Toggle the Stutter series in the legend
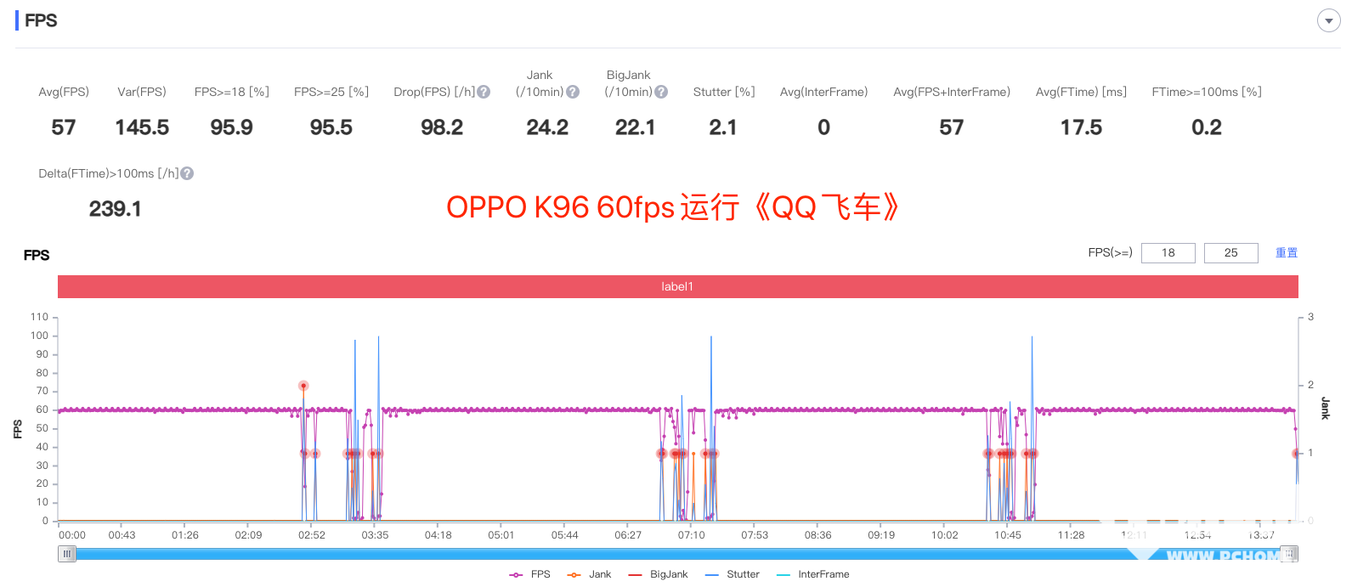Viewport: 1352px width, 587px height. point(733,574)
